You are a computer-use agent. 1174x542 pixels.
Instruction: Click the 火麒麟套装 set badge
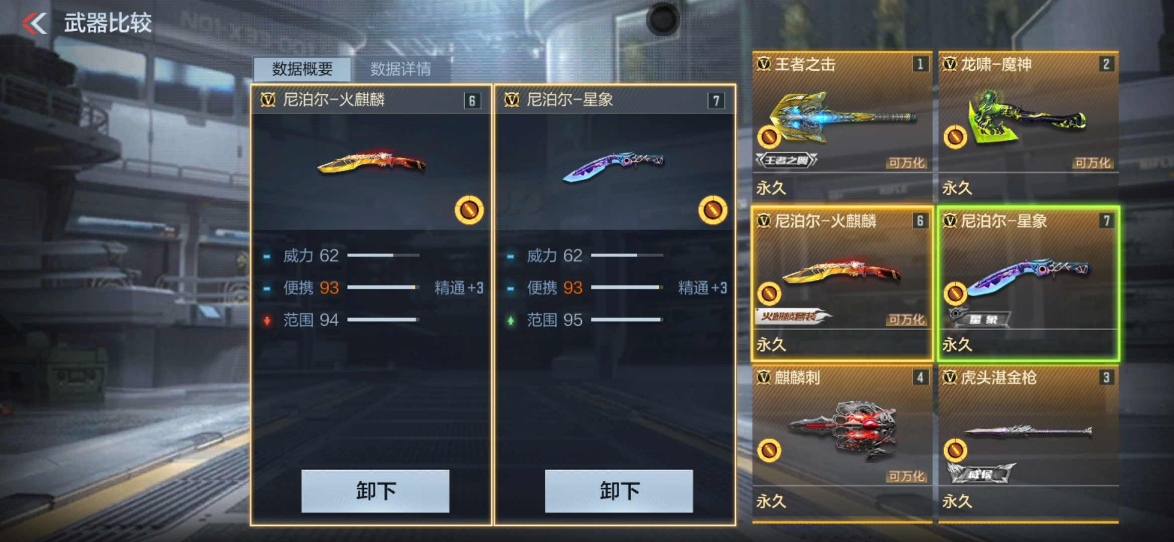793,316
